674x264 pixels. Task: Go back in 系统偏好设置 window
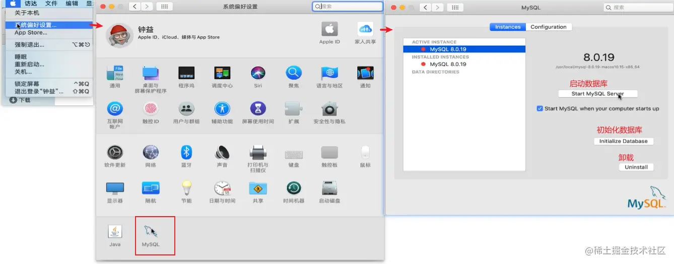coord(135,7)
